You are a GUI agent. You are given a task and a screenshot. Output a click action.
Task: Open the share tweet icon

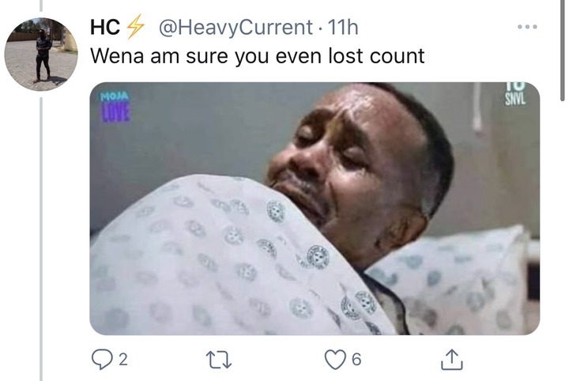[452, 359]
